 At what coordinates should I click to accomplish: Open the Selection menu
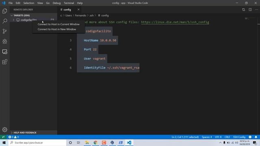point(29,3)
